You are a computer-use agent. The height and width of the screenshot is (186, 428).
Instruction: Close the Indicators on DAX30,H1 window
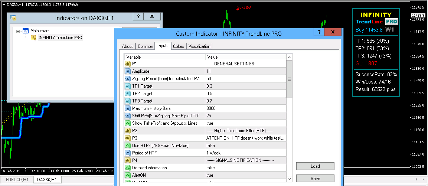pyautogui.click(x=152, y=16)
